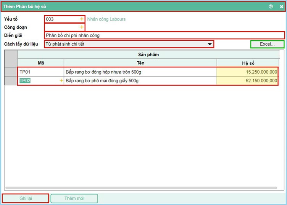Click the Excel... button
Image resolution: width=287 pixels, height=205 pixels.
[267, 44]
